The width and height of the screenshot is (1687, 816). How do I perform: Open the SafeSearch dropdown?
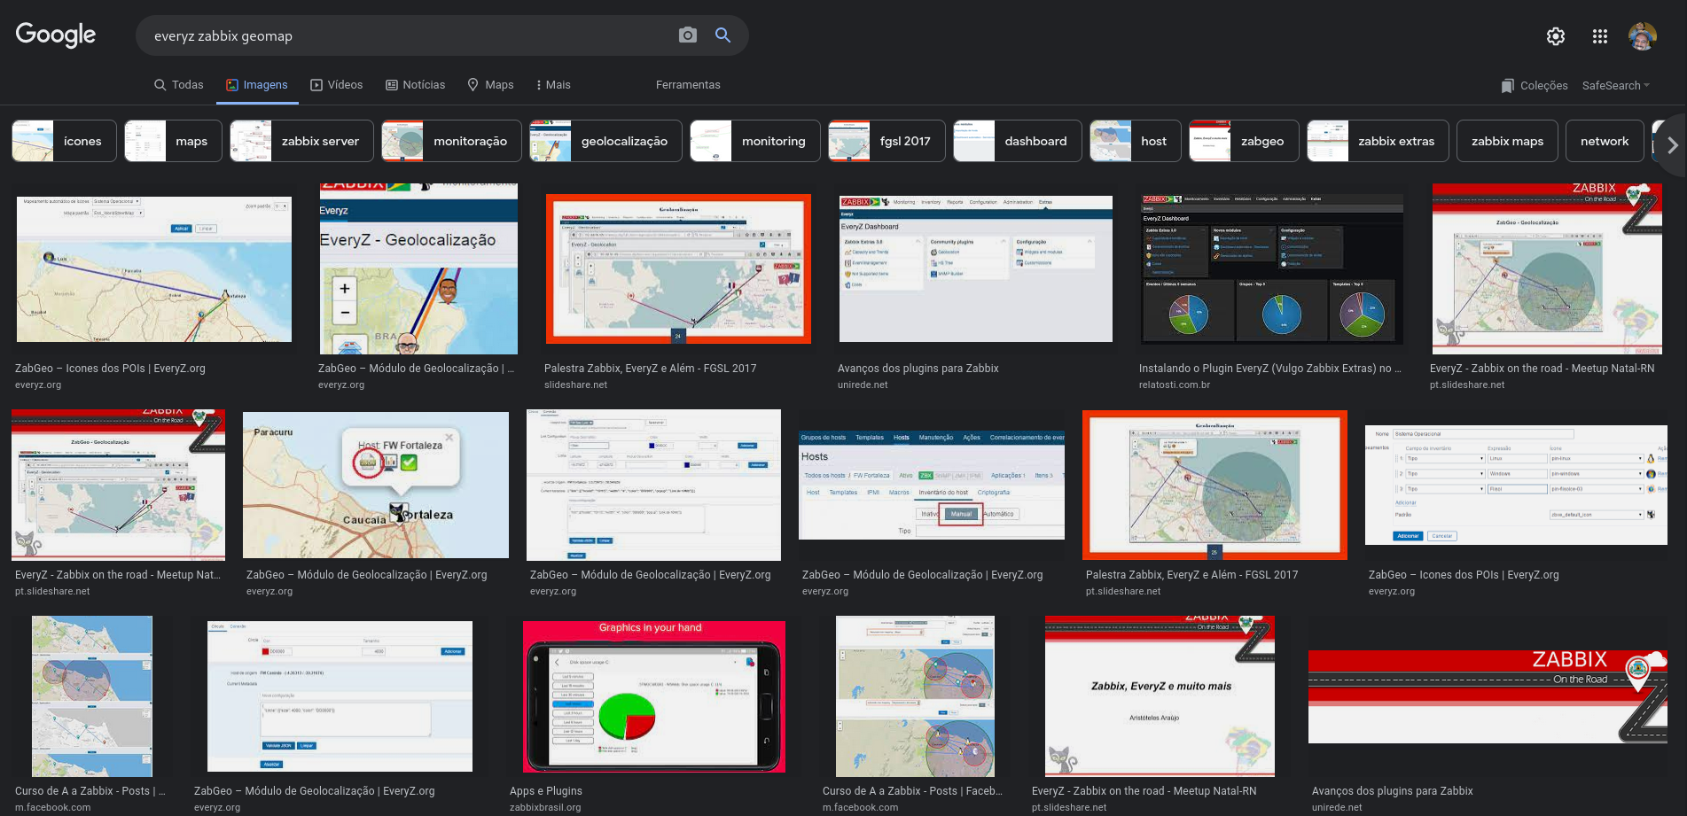pyautogui.click(x=1616, y=86)
